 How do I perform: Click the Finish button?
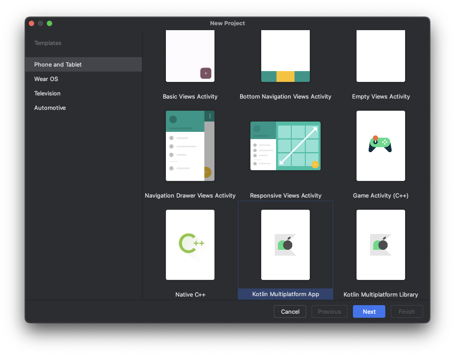pyautogui.click(x=406, y=311)
